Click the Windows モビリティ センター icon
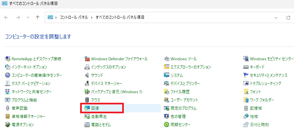The image size is (294, 138). [246, 59]
